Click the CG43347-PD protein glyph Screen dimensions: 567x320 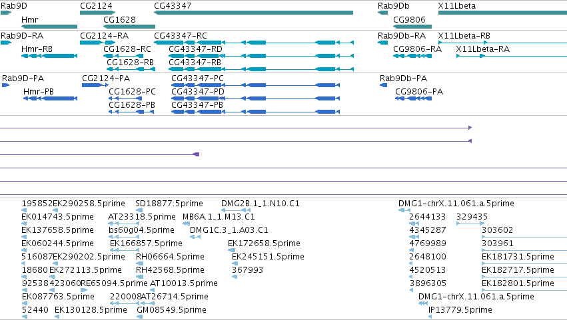point(255,98)
